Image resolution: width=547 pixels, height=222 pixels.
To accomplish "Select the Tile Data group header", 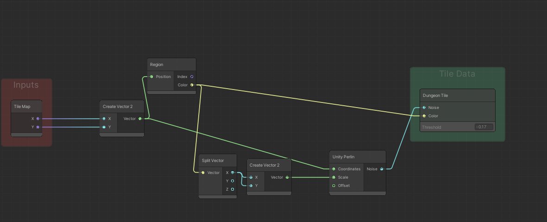I will [x=457, y=74].
